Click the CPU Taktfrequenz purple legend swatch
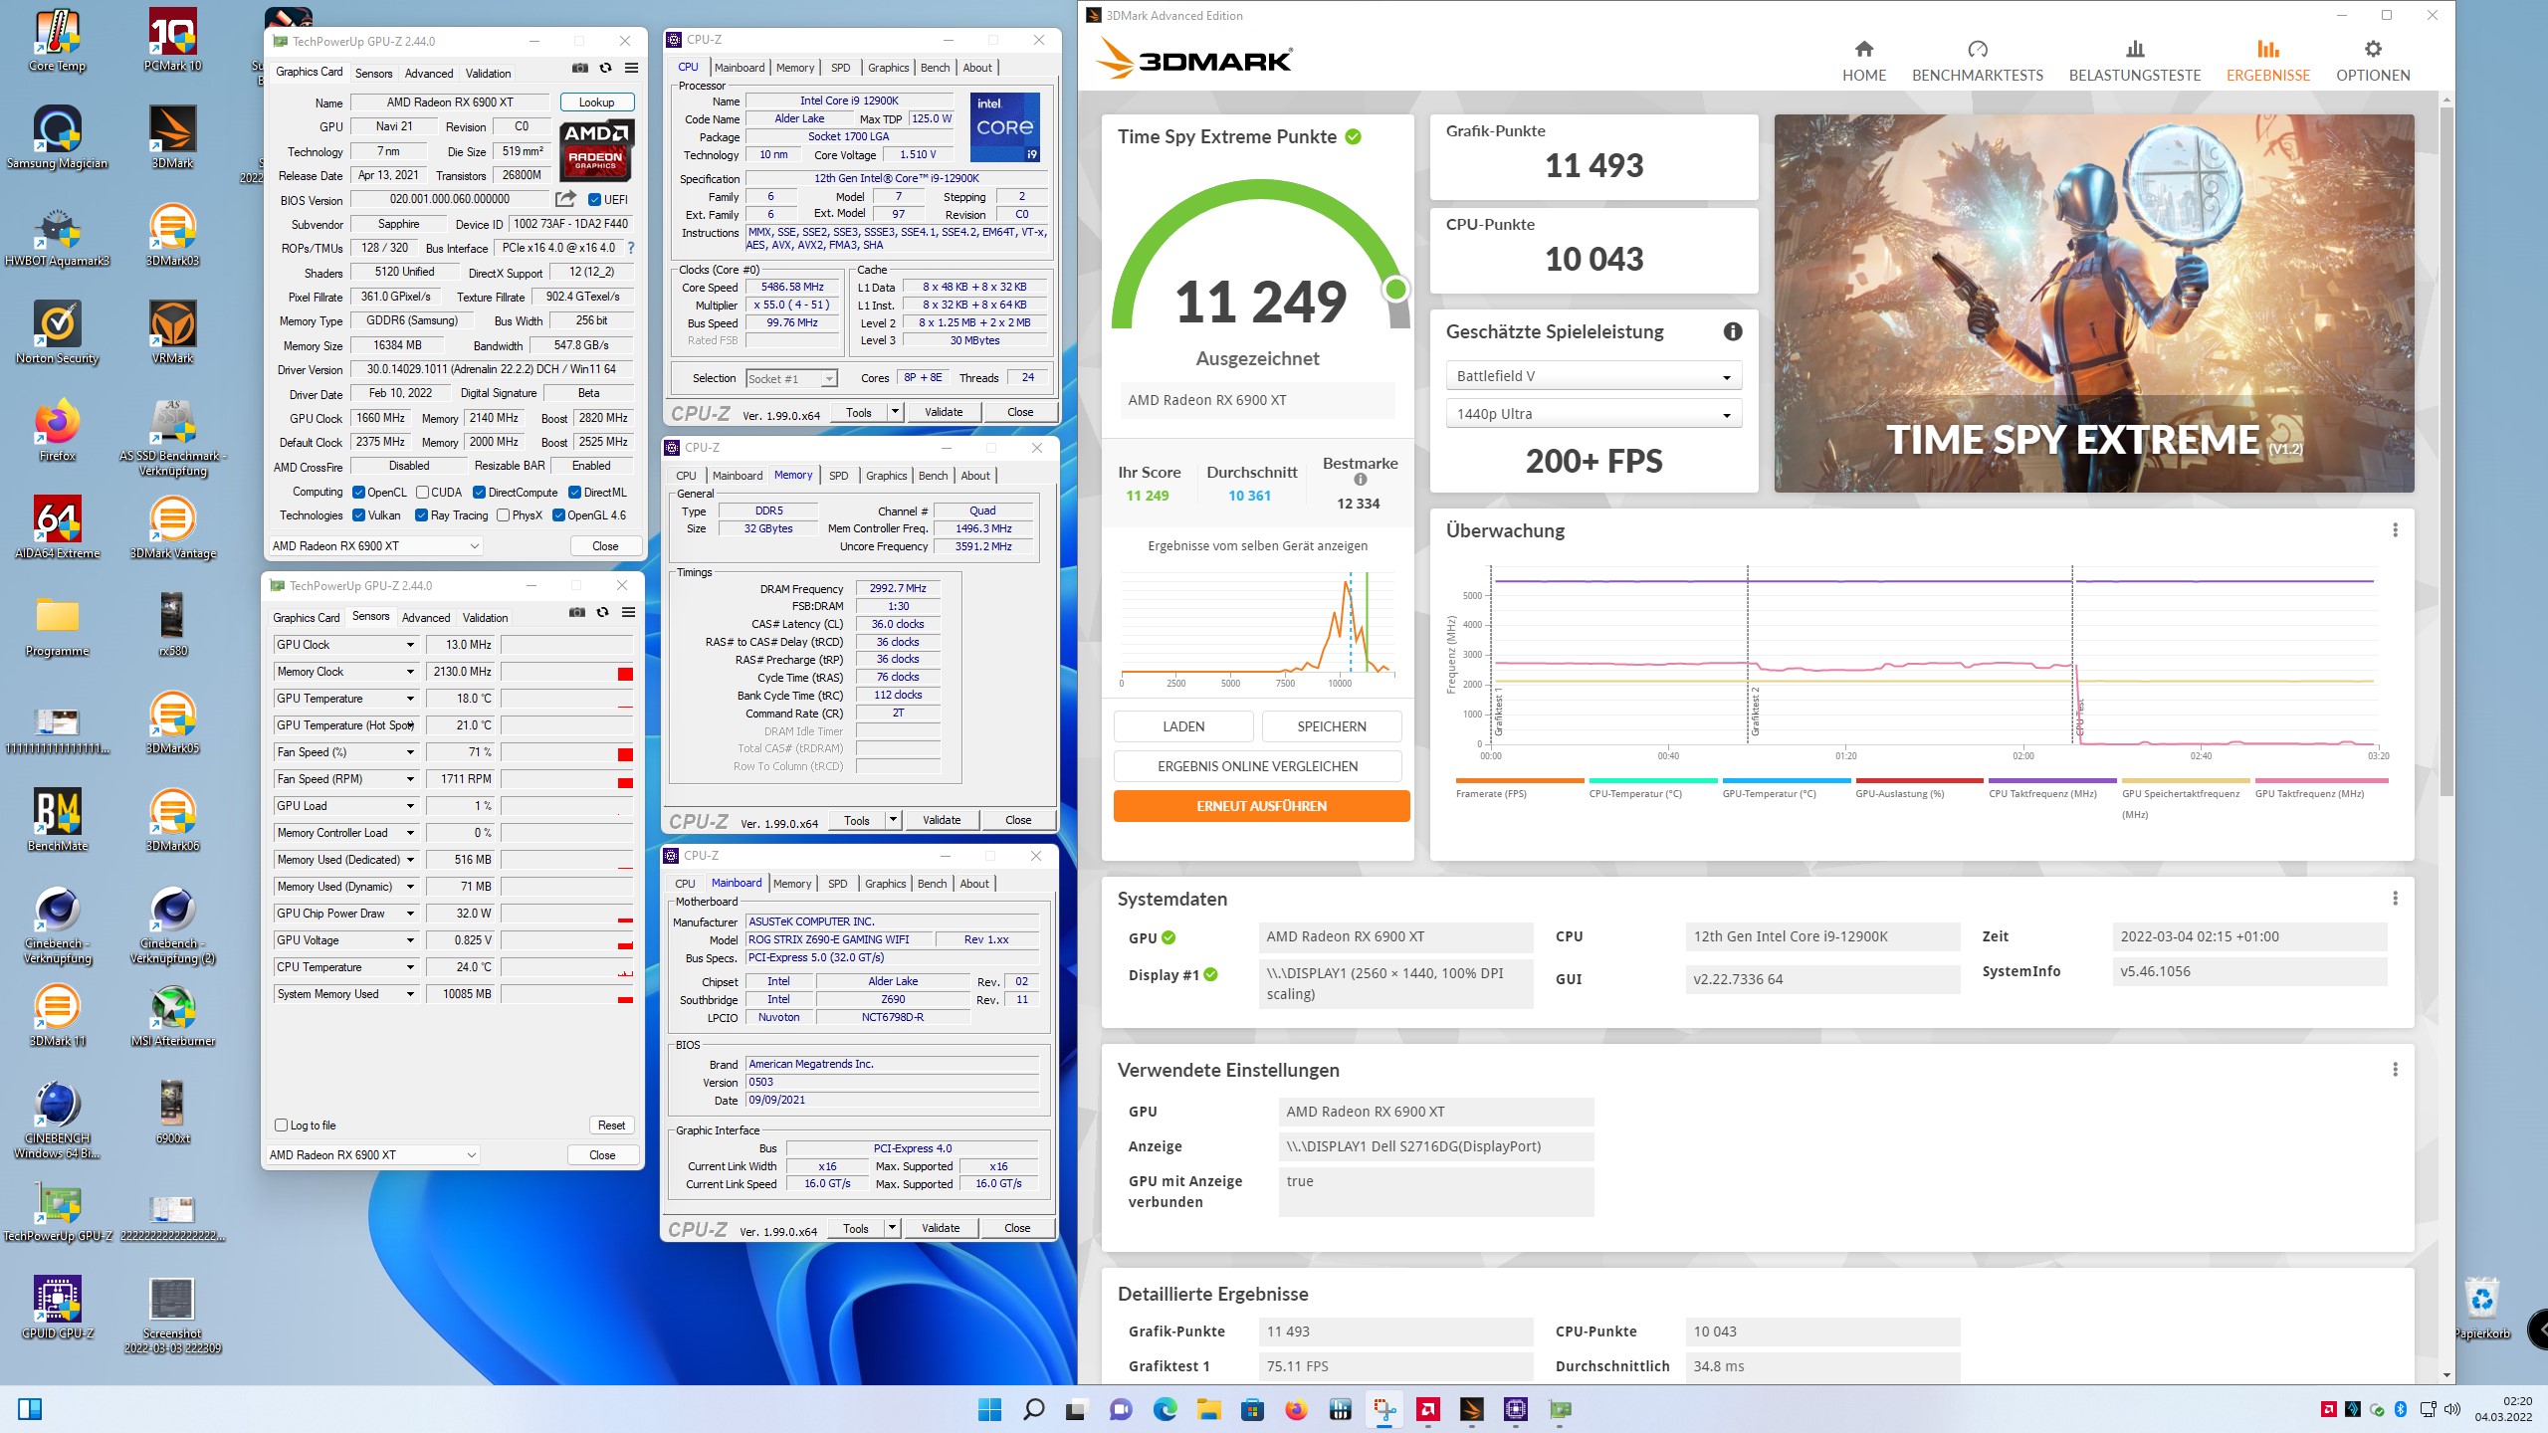Viewport: 2548px width, 1433px height. pyautogui.click(x=2050, y=781)
